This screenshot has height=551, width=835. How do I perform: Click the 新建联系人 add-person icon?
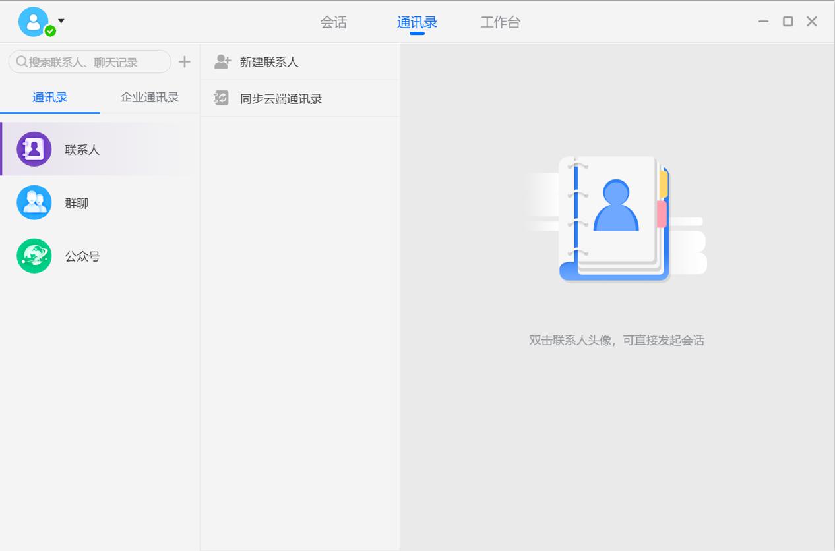pos(222,62)
